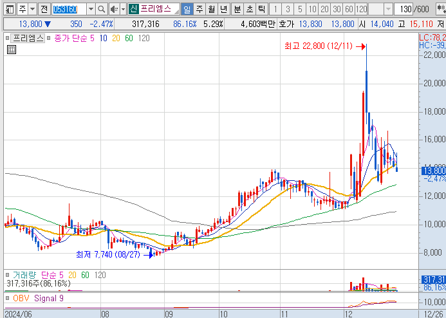Image resolution: width=446 pixels, height=318 pixels.
Task: Click the gray 120 moving average label
Action: (x=144, y=38)
